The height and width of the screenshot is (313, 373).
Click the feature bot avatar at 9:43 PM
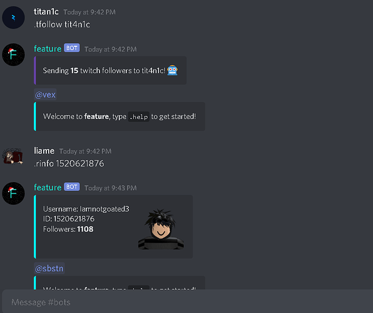click(13, 193)
